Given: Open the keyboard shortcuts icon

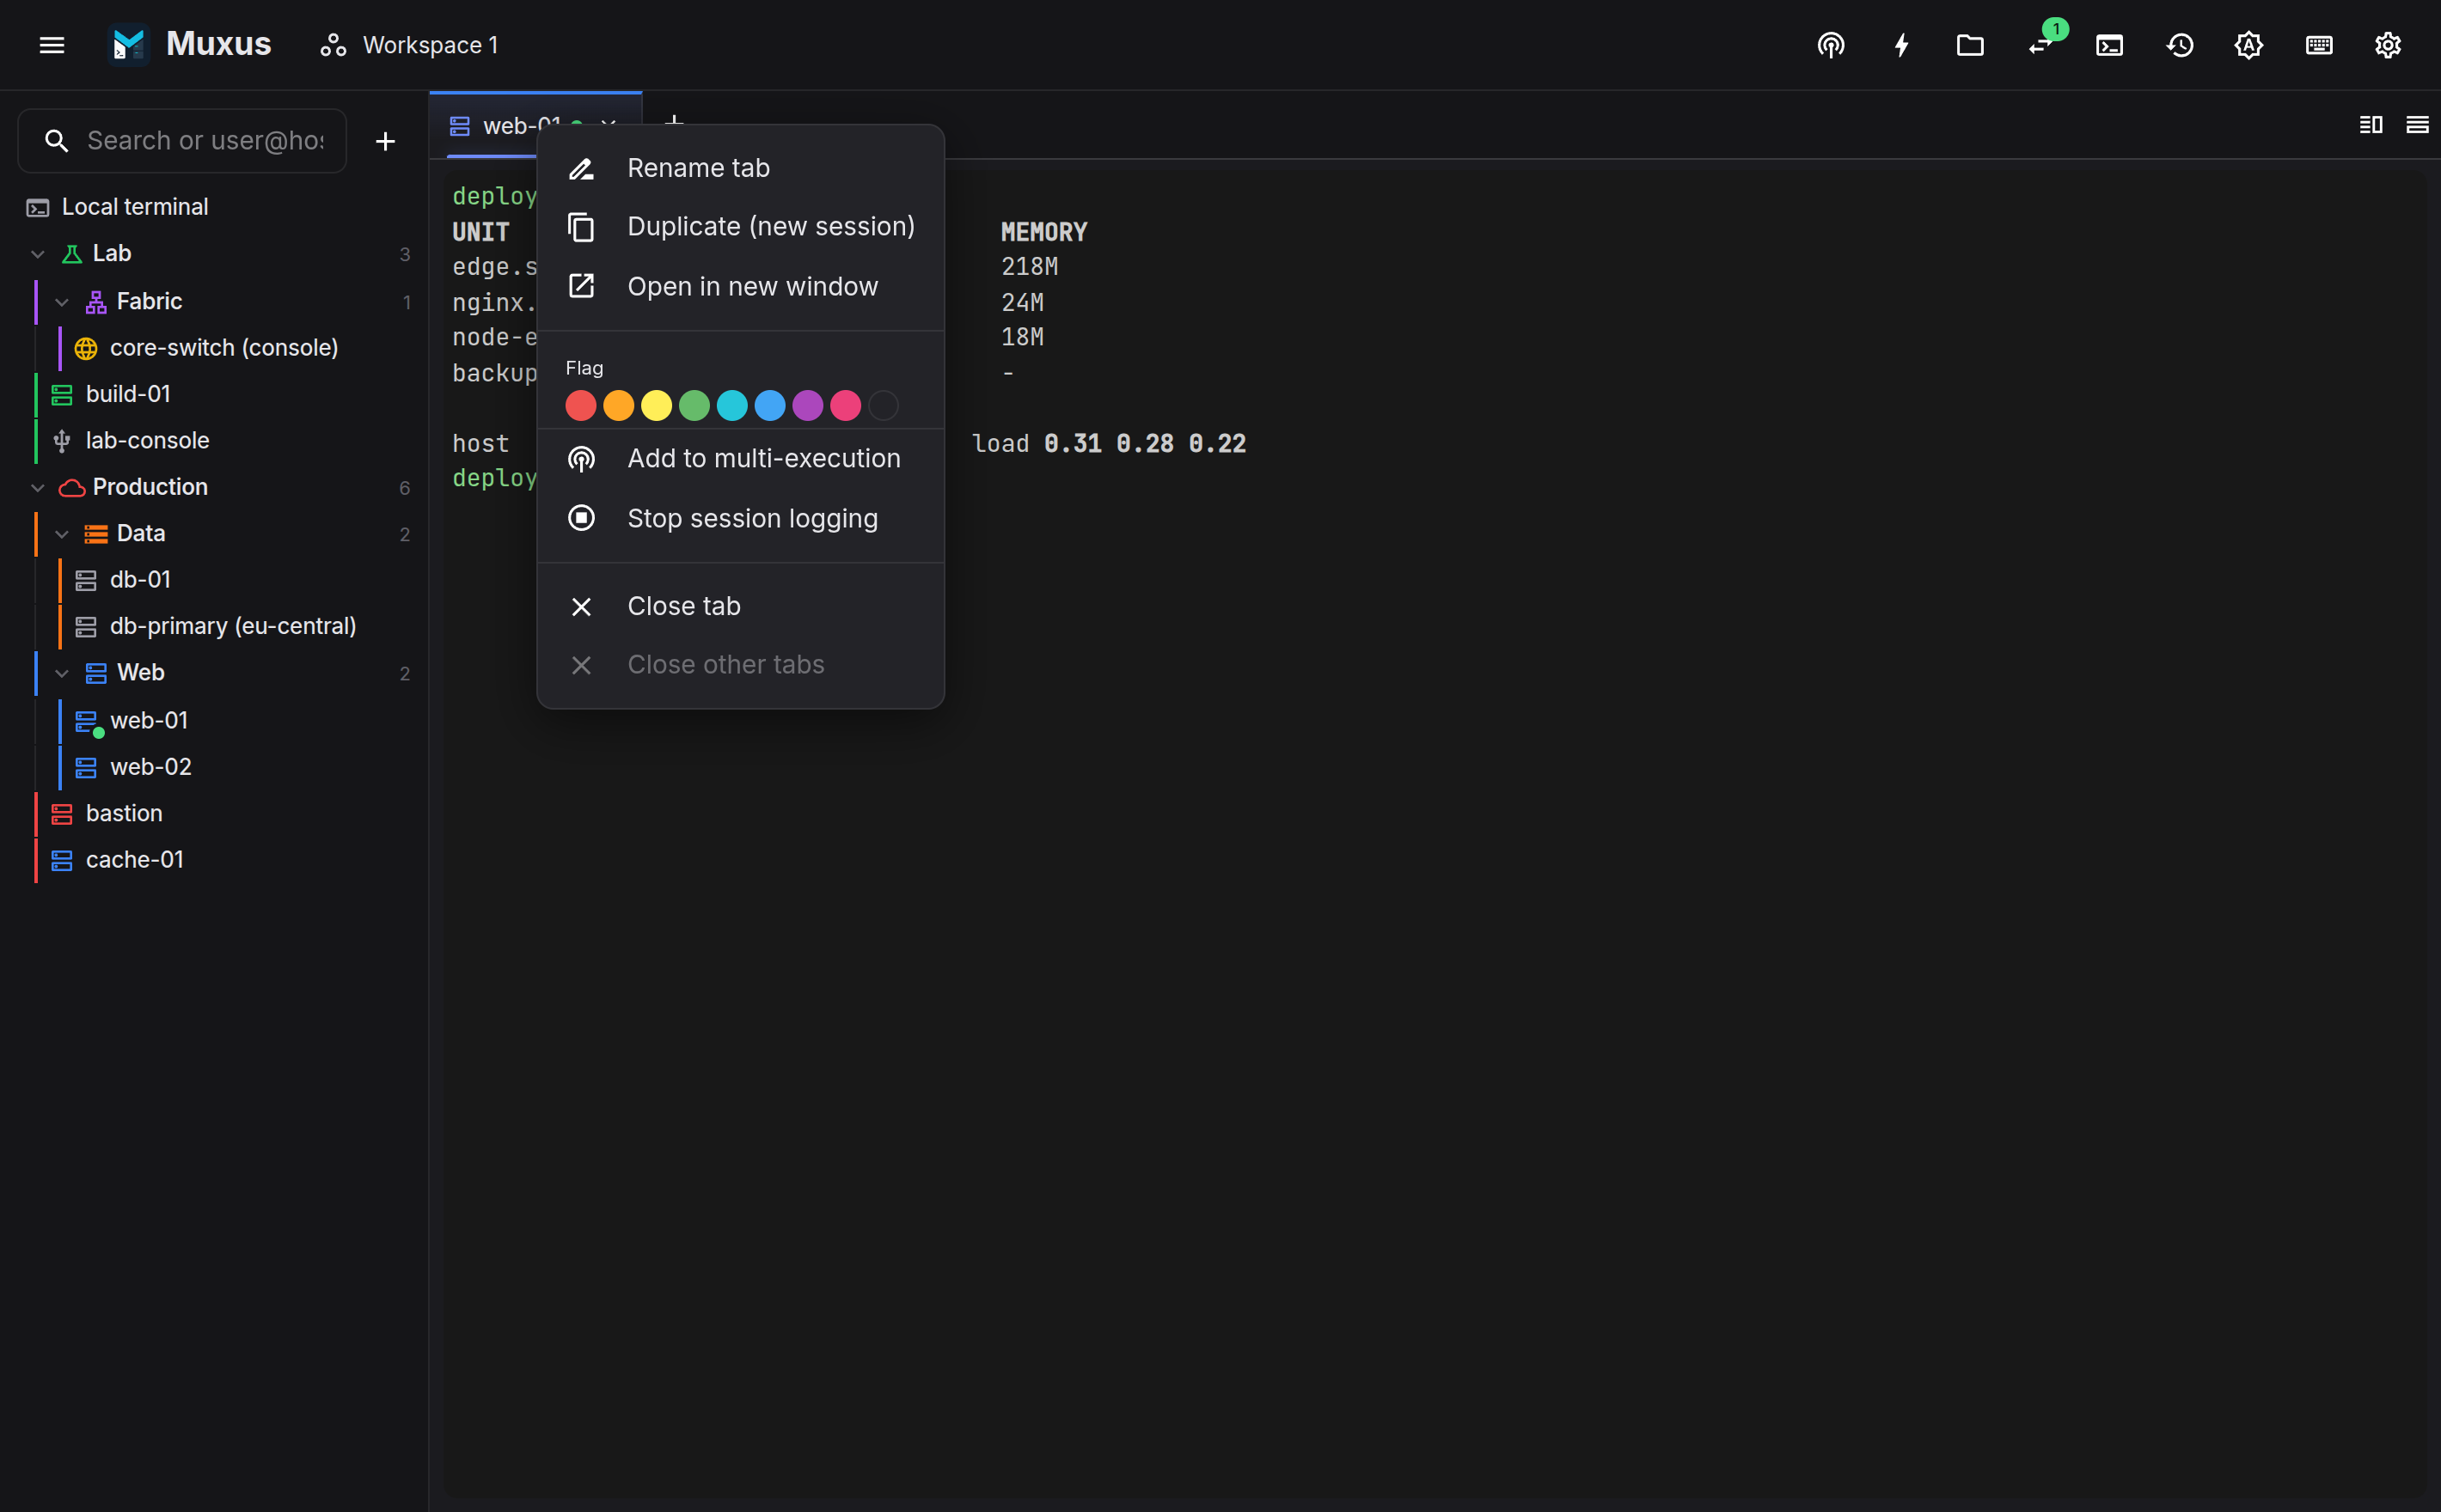Looking at the screenshot, I should [2319, 45].
